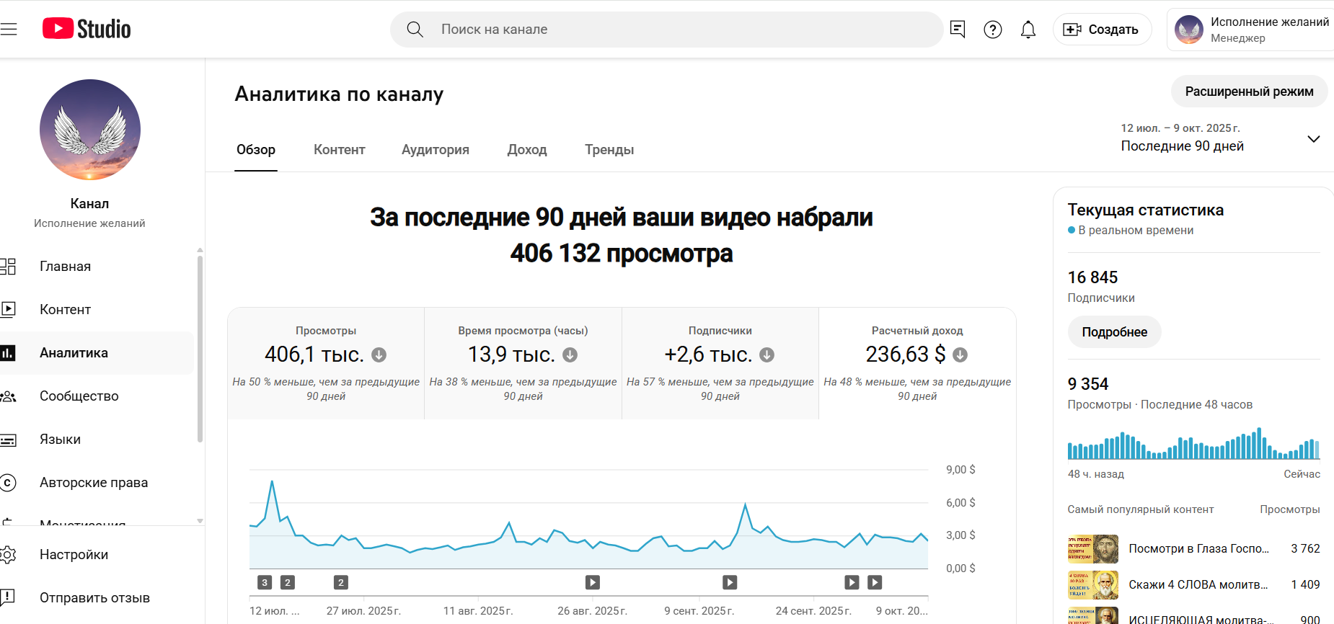Switch to the Обзор tab
The width and height of the screenshot is (1334, 624).
pos(256,150)
